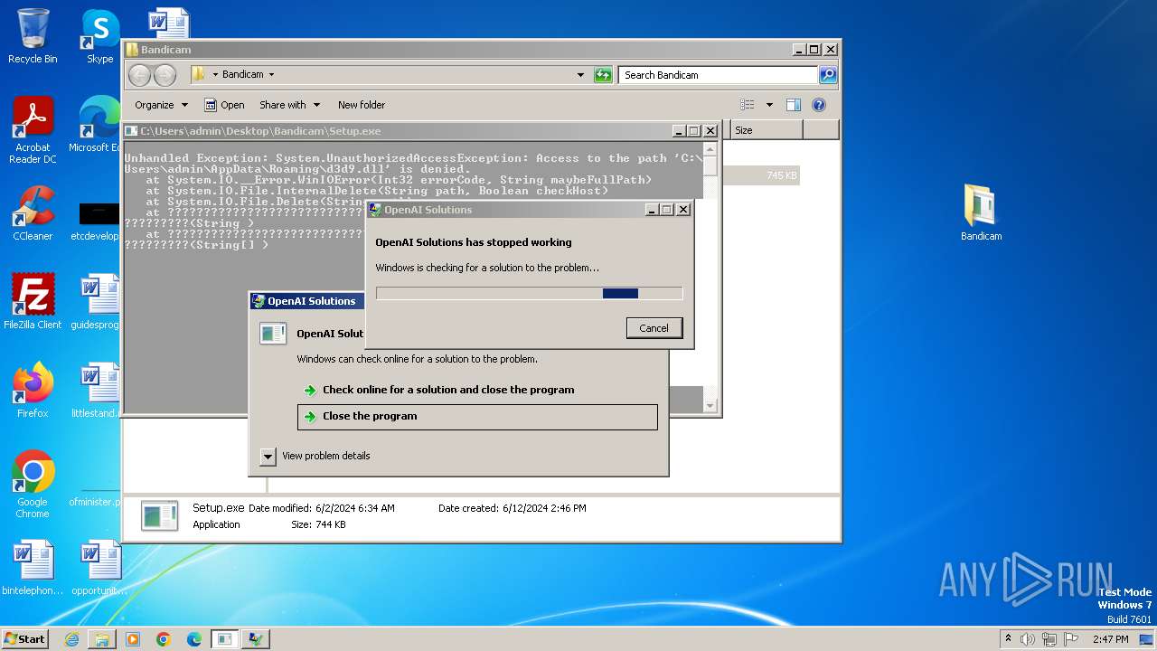
Task: Show the preview pane in Explorer
Action: click(794, 105)
